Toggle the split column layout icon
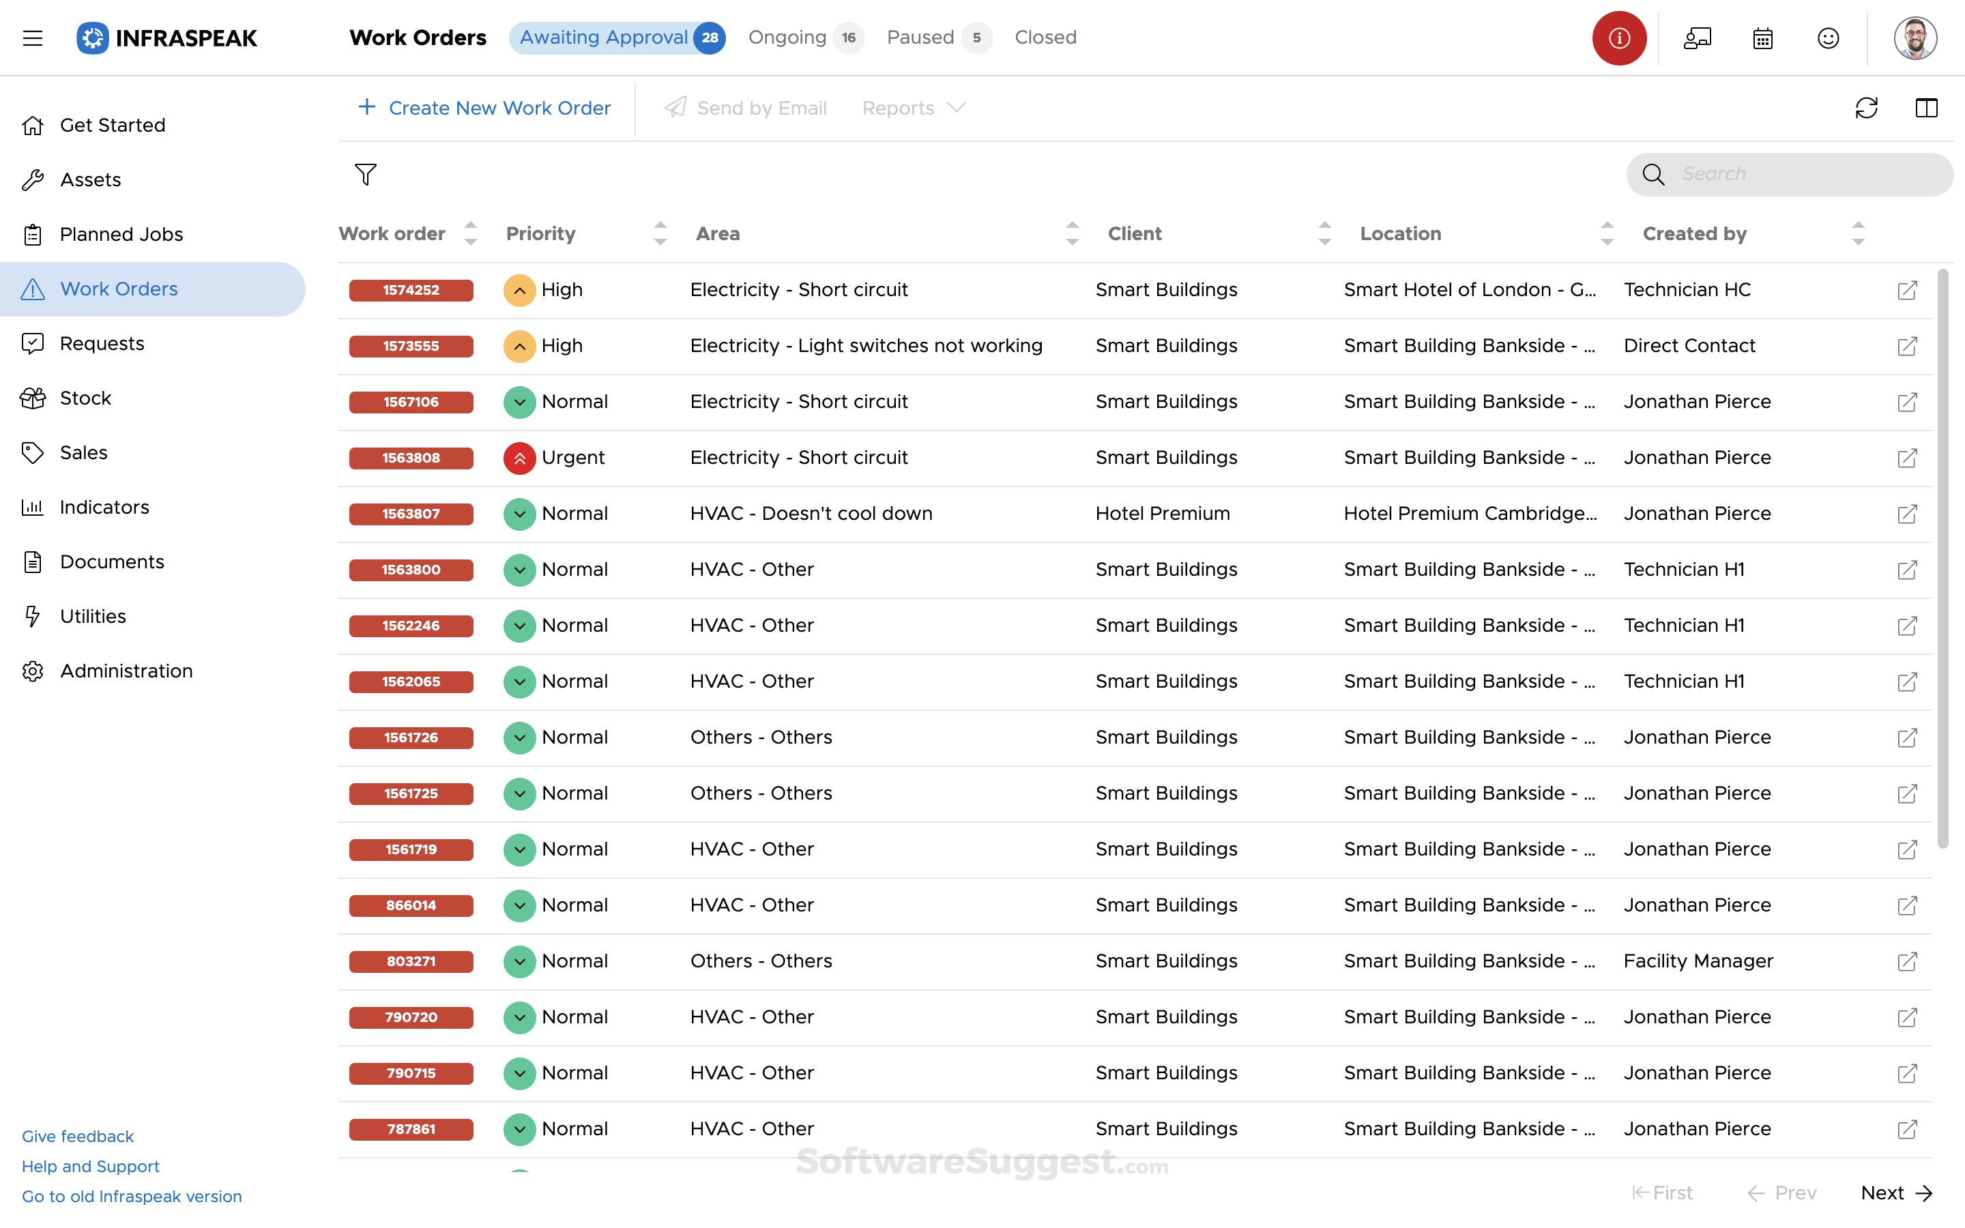The width and height of the screenshot is (1965, 1228). click(1926, 108)
